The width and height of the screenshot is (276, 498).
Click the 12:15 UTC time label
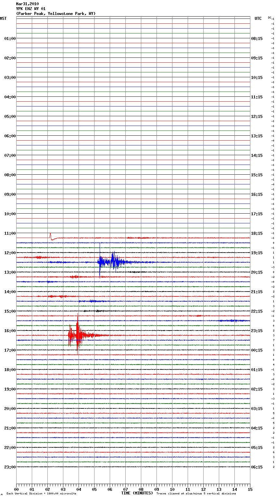pos(257,117)
